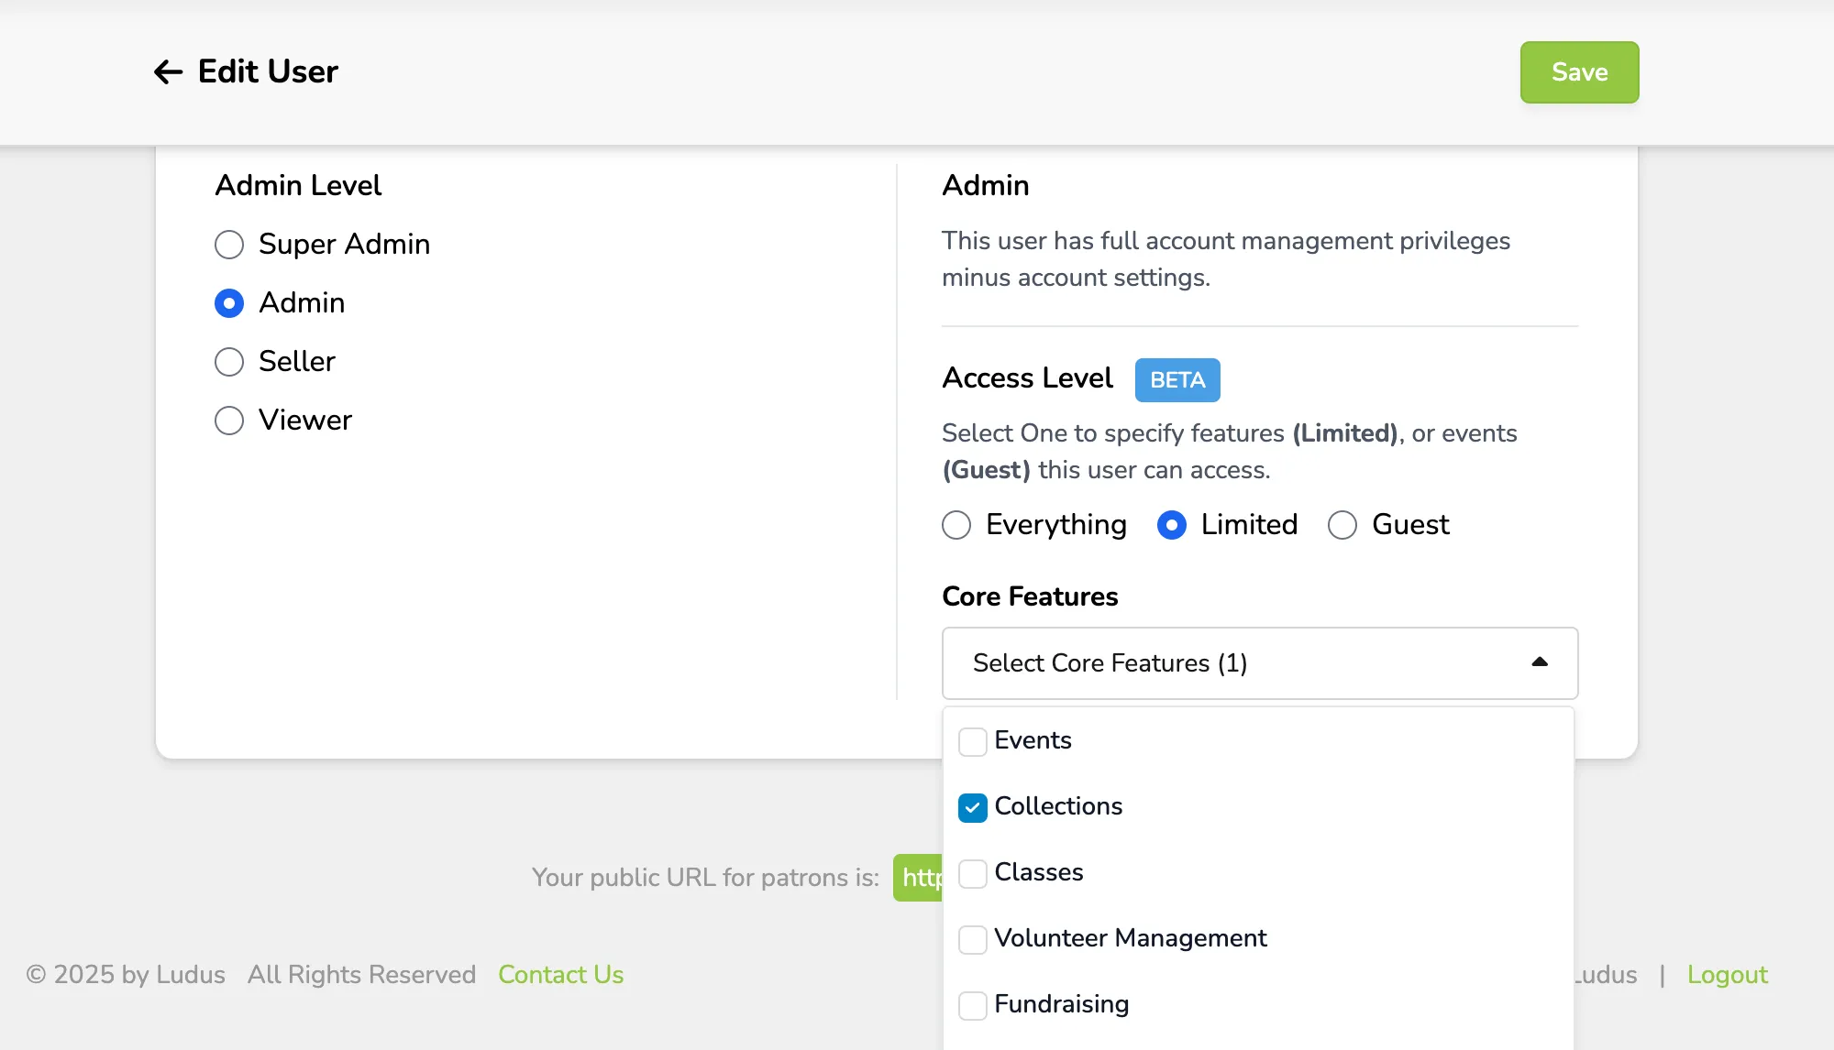
Task: Set access level to Everything
Action: point(956,525)
